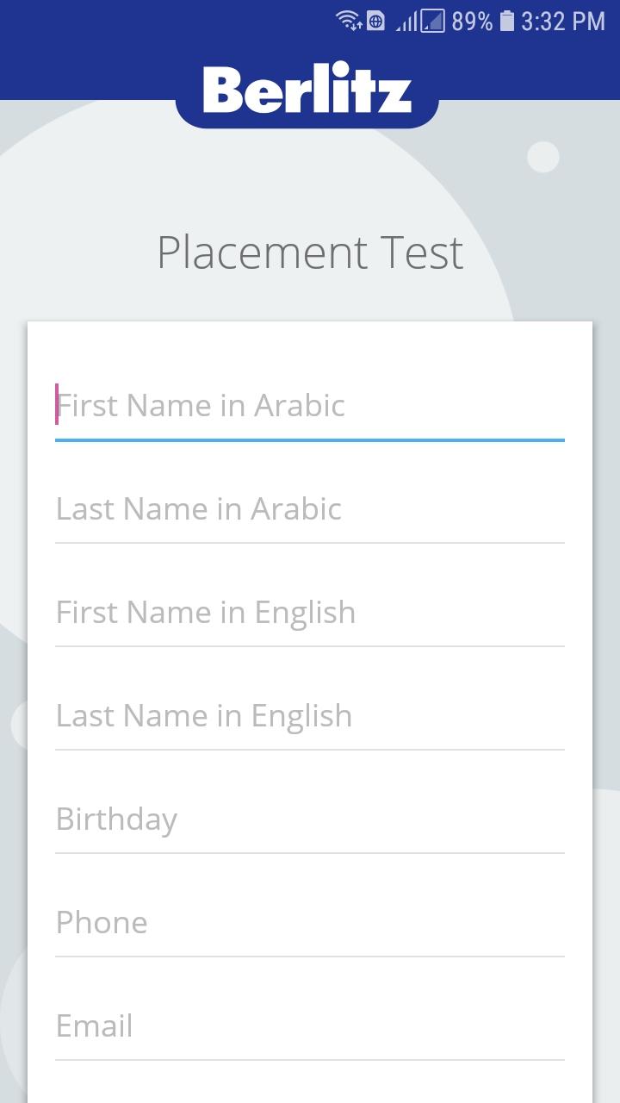The width and height of the screenshot is (620, 1103).
Task: Select the Last Name in Arabic field
Action: click(x=310, y=508)
